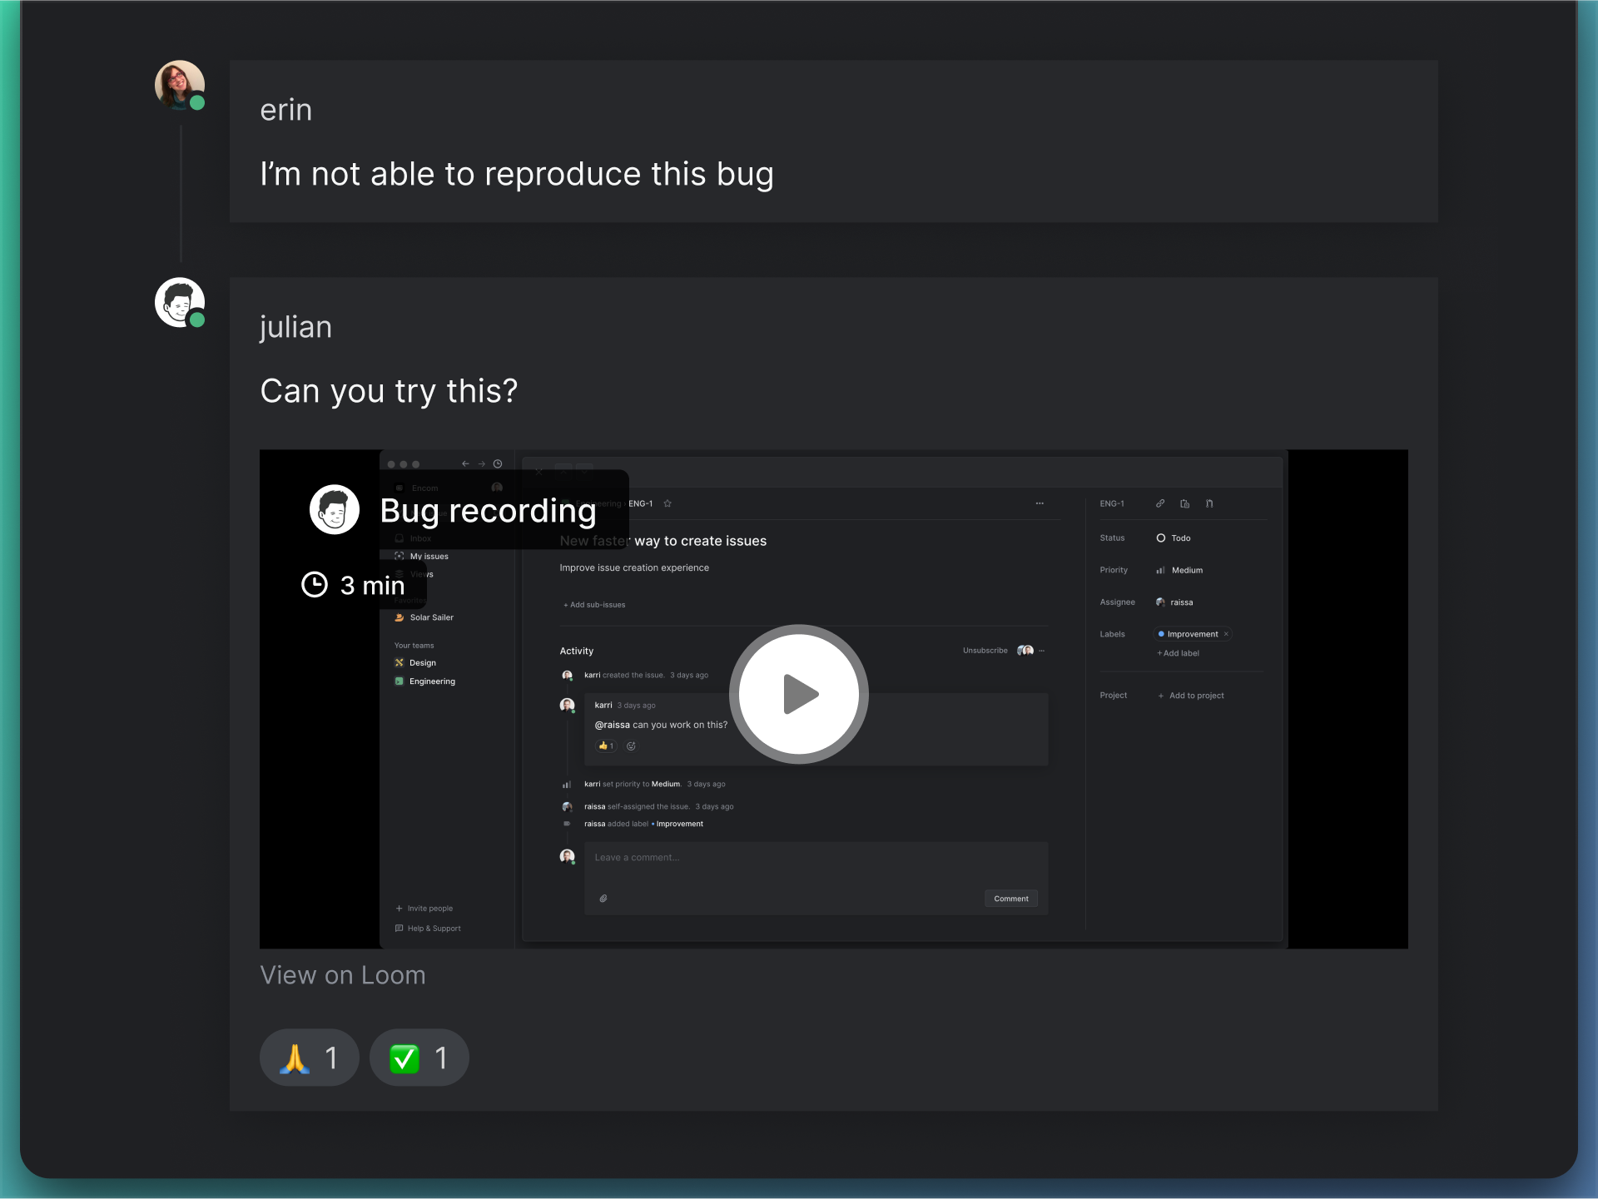Click the history clock icon in title bar
The image size is (1598, 1199).
pyautogui.click(x=498, y=464)
